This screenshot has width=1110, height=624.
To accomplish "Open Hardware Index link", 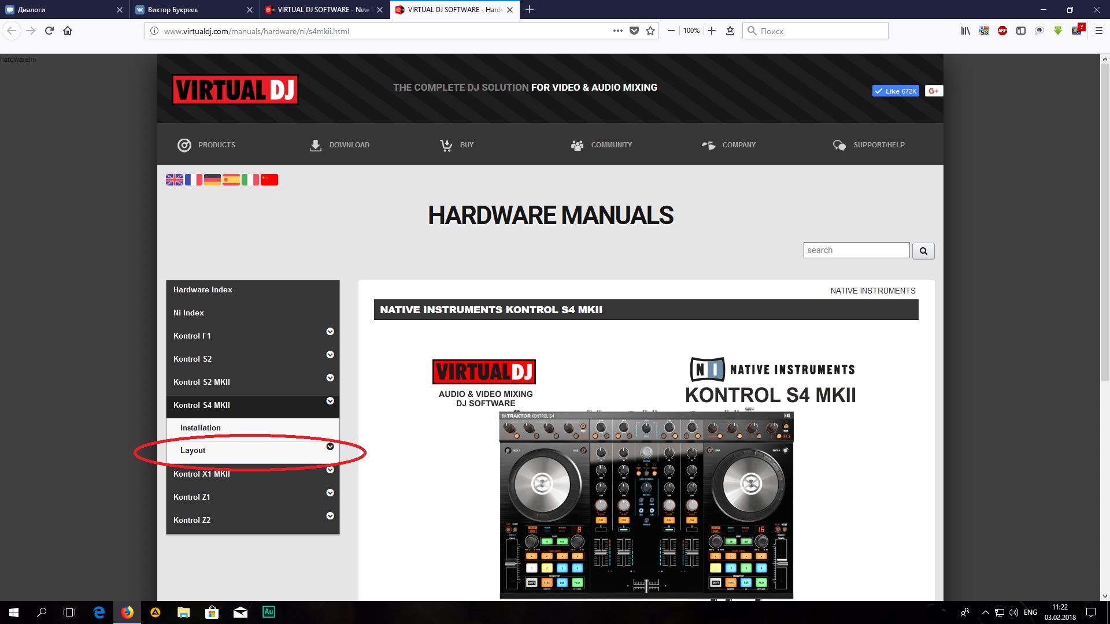I will point(203,289).
